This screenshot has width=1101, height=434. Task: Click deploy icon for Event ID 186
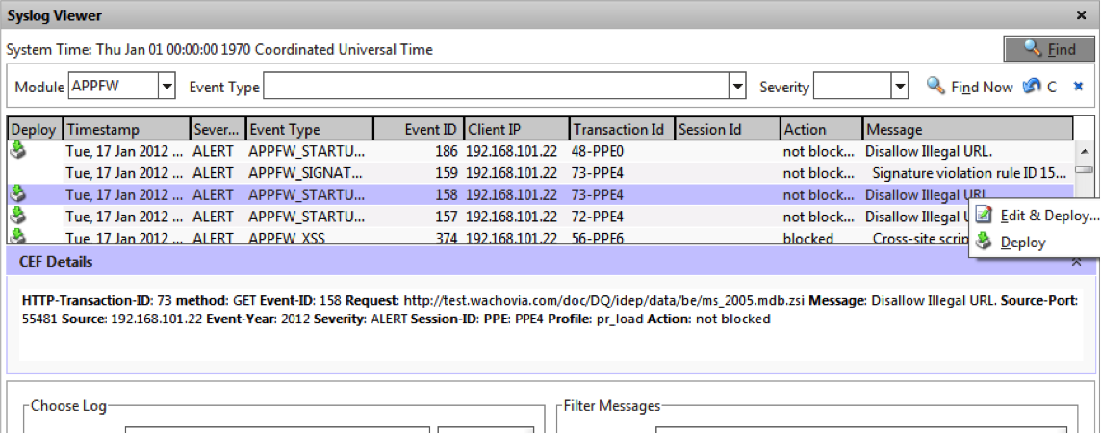point(17,151)
